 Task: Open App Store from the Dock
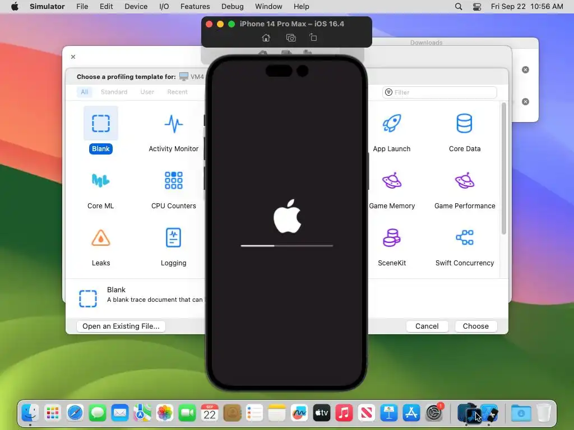click(411, 413)
